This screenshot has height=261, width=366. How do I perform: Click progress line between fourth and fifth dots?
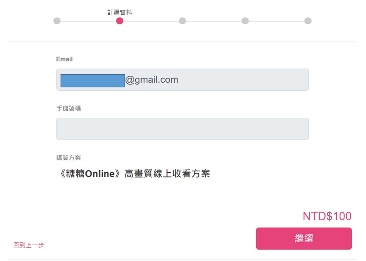[x=277, y=21]
